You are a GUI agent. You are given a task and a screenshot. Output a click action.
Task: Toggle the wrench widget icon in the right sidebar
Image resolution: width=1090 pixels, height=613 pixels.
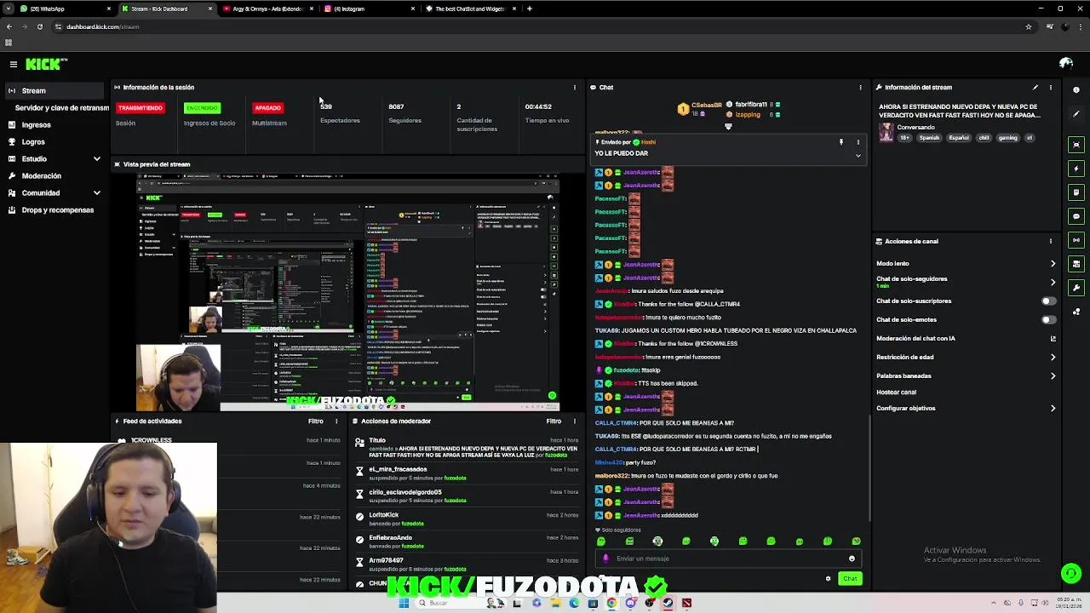tap(1076, 288)
